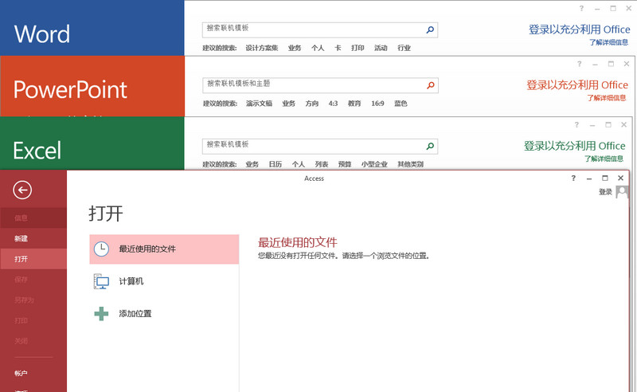Click the search magnifier icon in PowerPoint

coord(430,85)
